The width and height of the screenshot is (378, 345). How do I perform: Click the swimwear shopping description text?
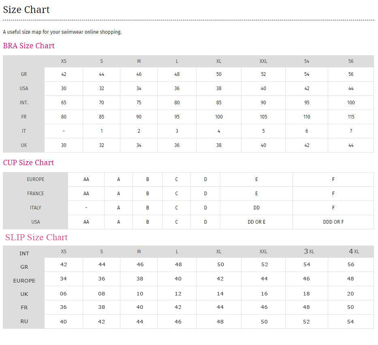(x=62, y=32)
